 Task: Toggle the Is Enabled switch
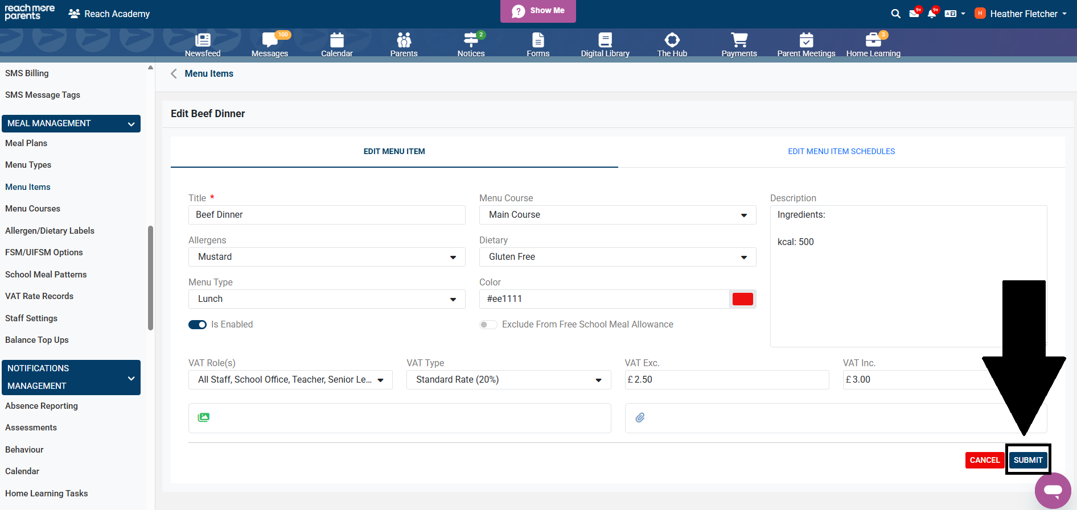point(198,325)
